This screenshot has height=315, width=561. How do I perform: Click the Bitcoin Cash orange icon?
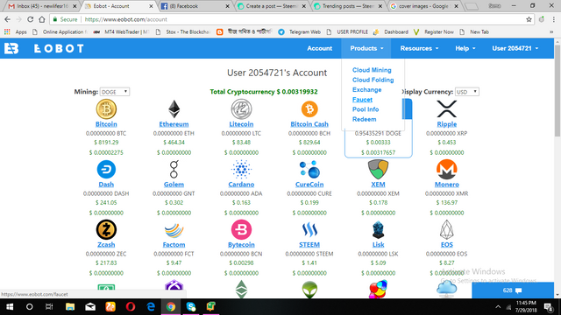click(x=309, y=108)
